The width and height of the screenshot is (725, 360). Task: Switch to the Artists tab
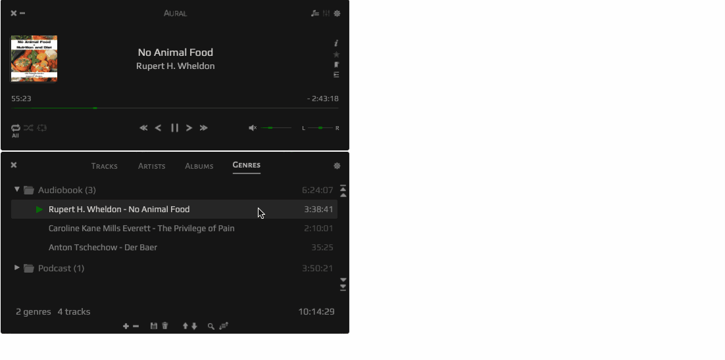(x=152, y=166)
